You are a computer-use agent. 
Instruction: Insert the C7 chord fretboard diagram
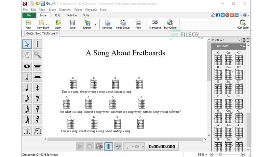click(239, 59)
